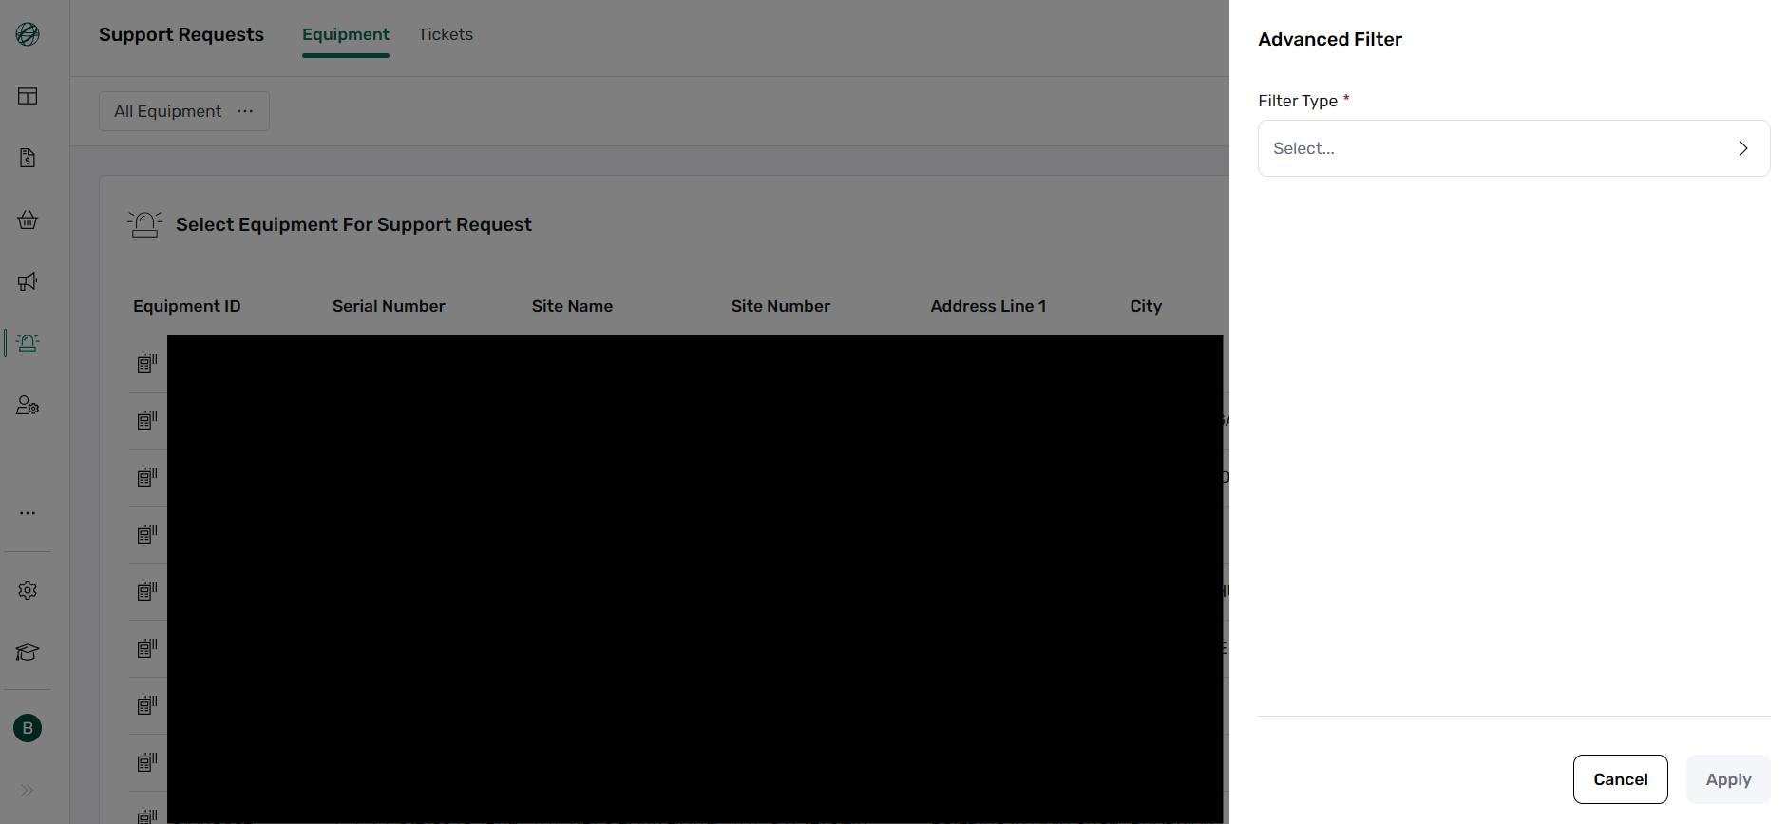Select the support requests siren icon in sidebar

click(x=28, y=343)
